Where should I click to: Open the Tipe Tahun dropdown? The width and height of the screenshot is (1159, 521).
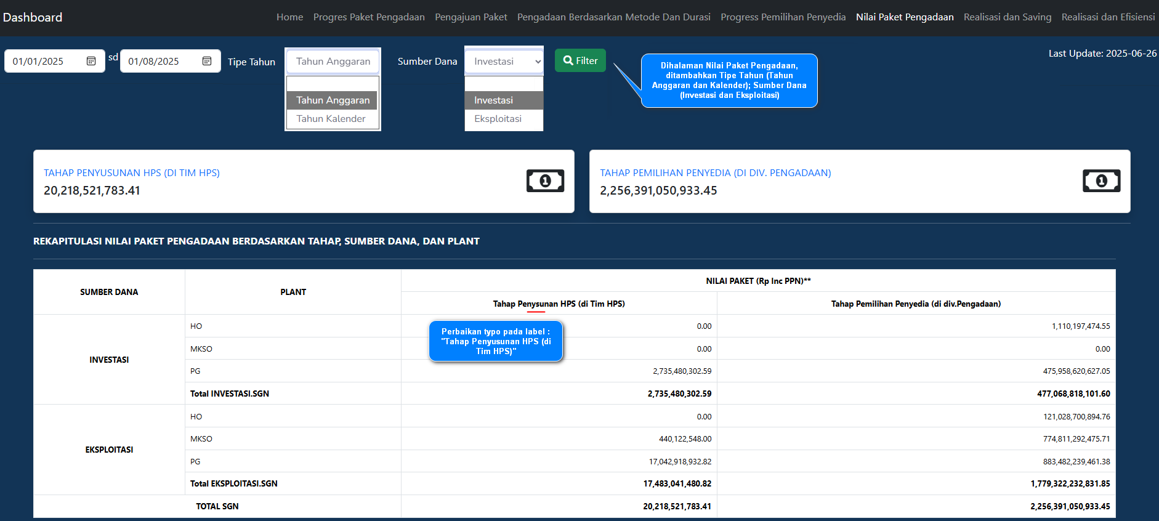point(333,61)
